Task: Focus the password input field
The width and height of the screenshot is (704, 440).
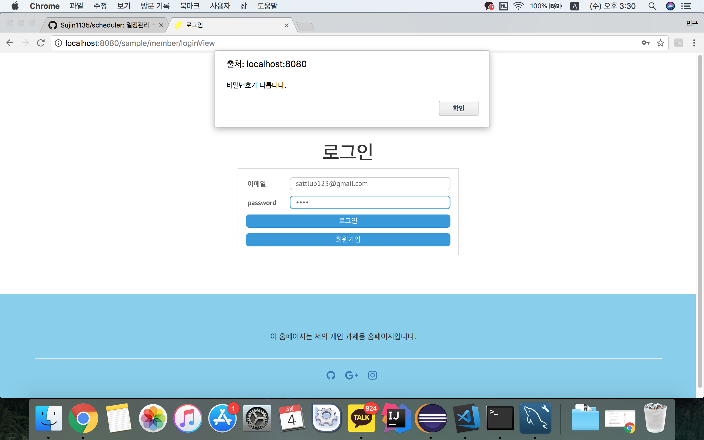Action: pos(370,203)
